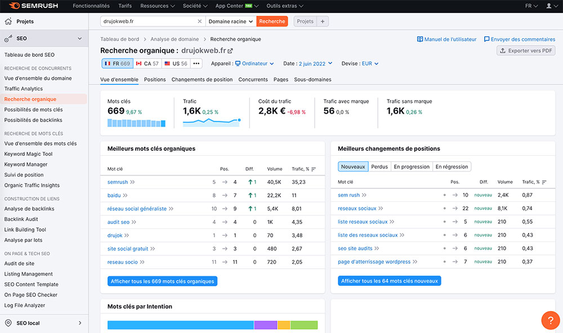The height and width of the screenshot is (333, 563).
Task: Click the double-arrow icon beside reseaux sociaux
Action: coord(381,208)
